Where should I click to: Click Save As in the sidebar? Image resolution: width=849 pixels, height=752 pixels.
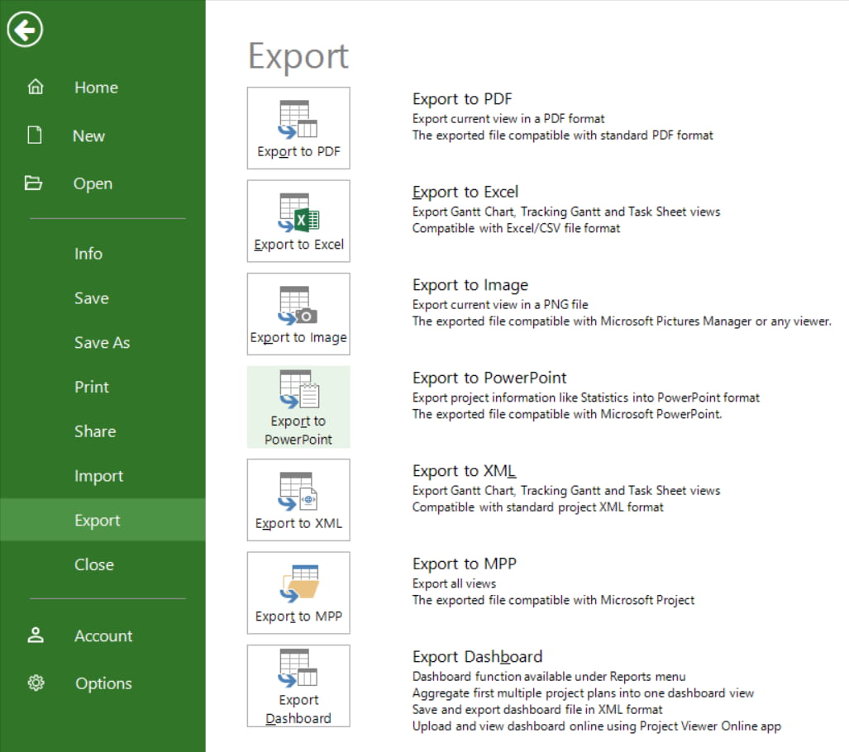102,342
